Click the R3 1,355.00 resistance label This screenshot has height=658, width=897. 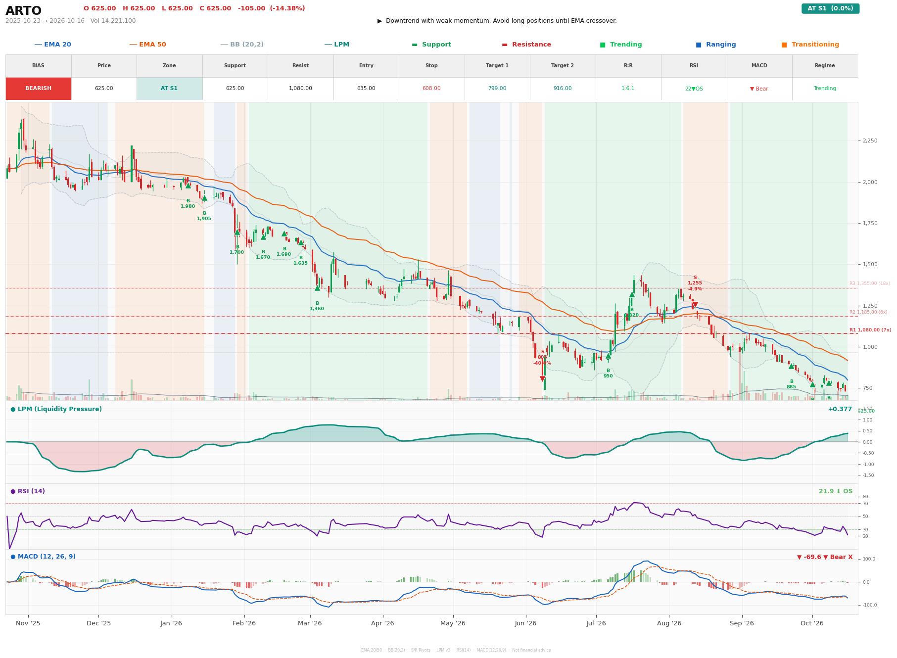click(x=870, y=283)
